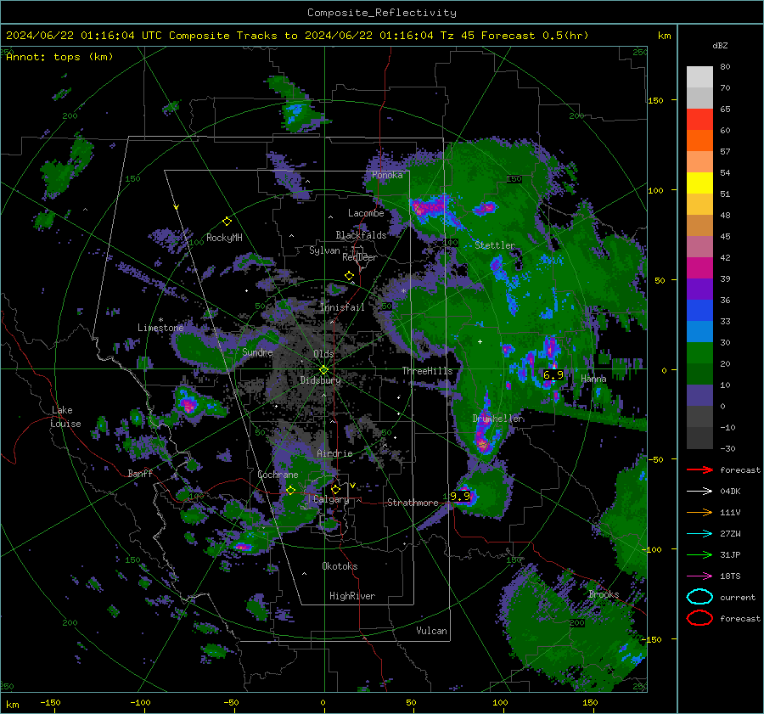Click the yellow marker above Calgary label
764x714 pixels.
[335, 489]
